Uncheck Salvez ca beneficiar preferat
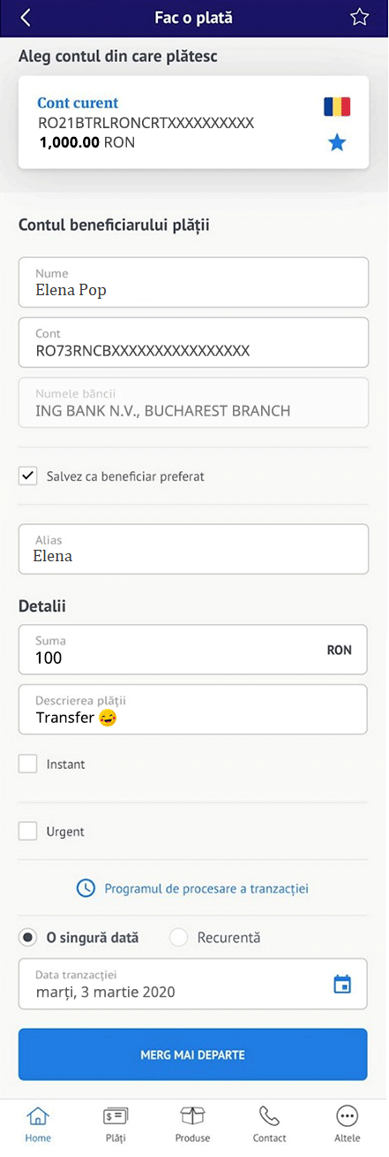Screen dimensions: 389x1157 click(28, 476)
